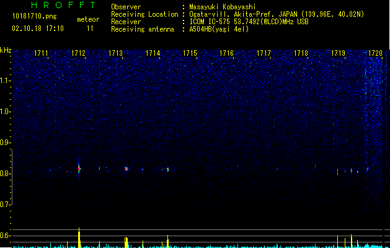
Task: Click the 0.6 kHz axis label
Action: (x=6, y=236)
